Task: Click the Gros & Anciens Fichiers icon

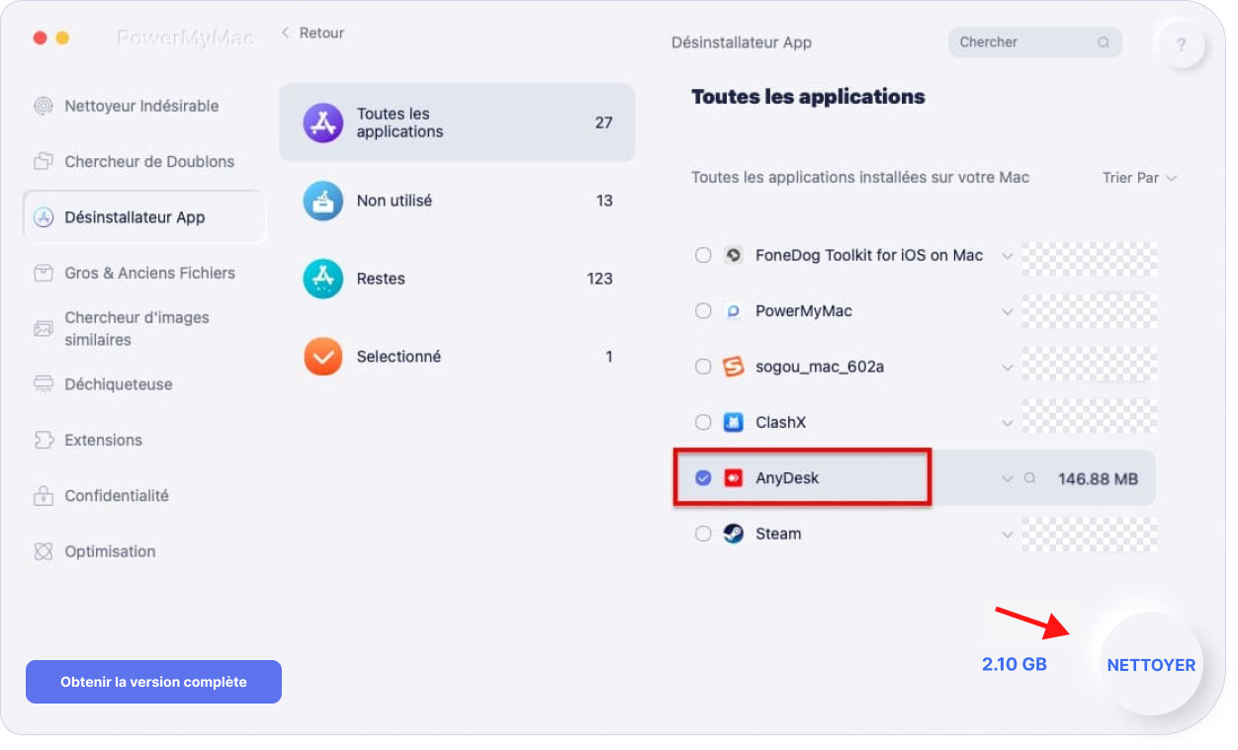Action: (43, 273)
